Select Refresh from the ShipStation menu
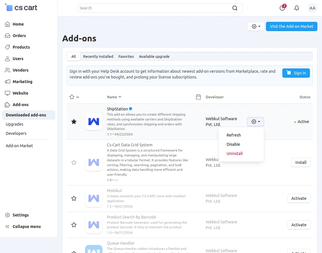The image size is (322, 253). coord(234,135)
